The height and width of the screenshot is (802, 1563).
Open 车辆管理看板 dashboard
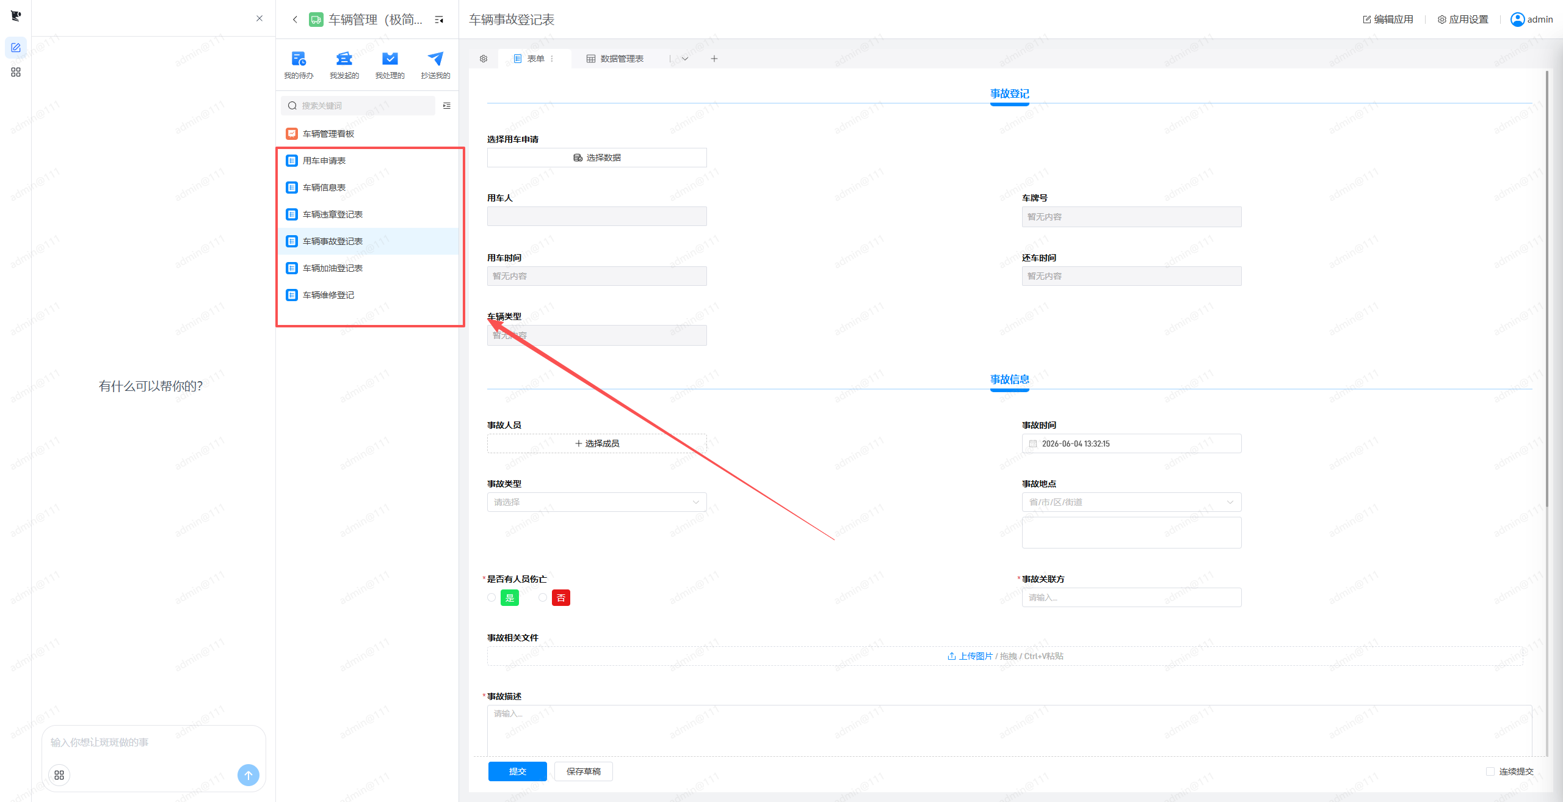[x=368, y=134]
